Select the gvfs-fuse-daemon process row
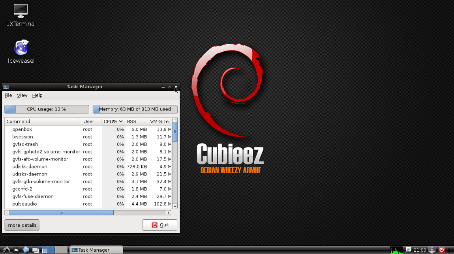The height and width of the screenshot is (254, 454). [x=88, y=196]
